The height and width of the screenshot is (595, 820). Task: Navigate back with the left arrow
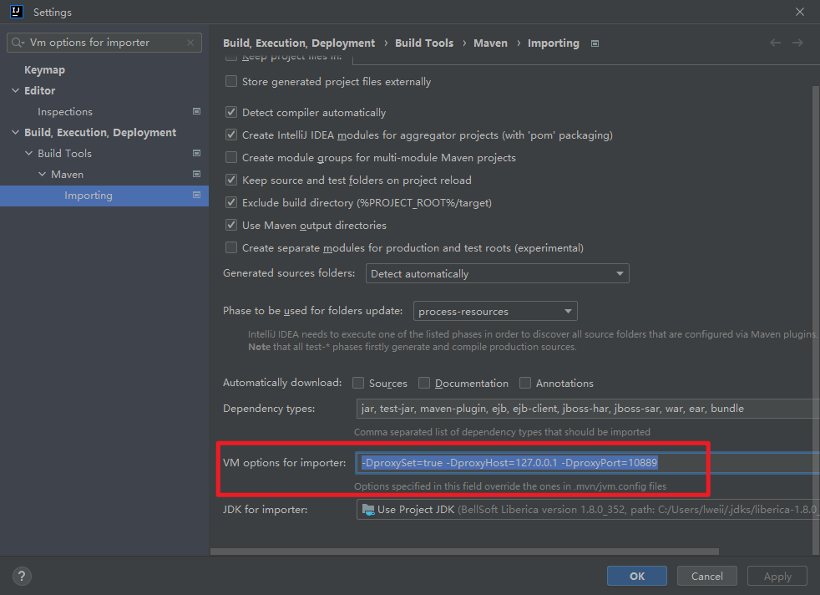pos(775,43)
